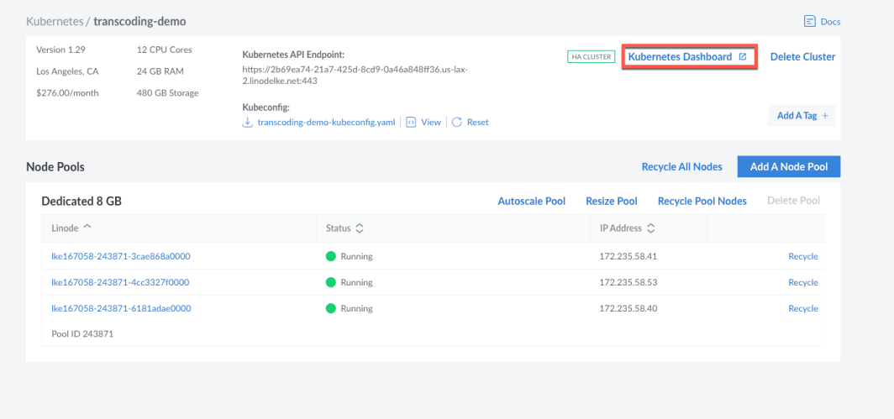894x419 pixels.
Task: Click Resize Pool
Action: pyautogui.click(x=611, y=202)
